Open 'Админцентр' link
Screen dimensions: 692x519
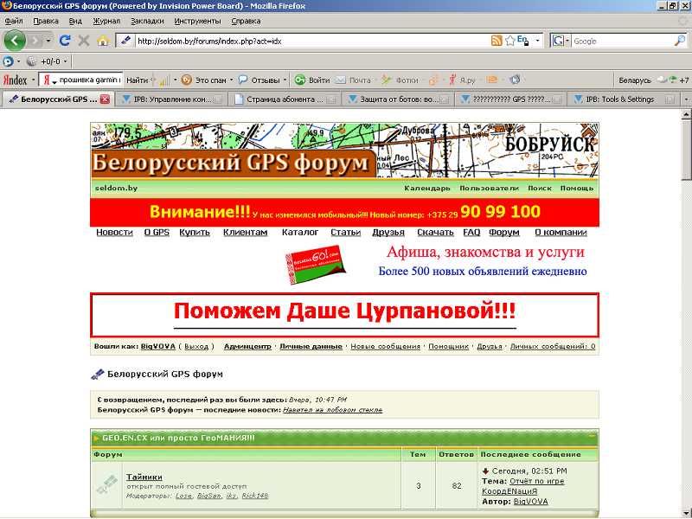[x=247, y=347]
